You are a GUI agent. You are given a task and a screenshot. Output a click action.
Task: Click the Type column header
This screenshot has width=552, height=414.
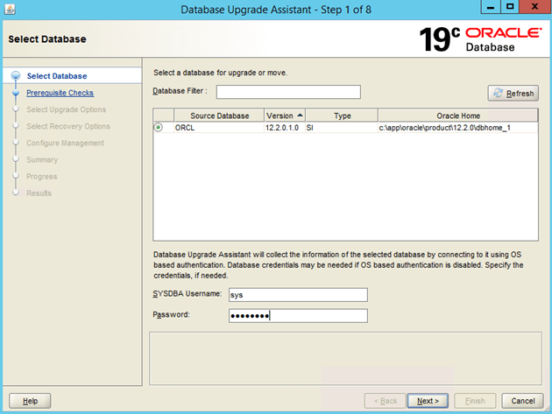point(342,116)
